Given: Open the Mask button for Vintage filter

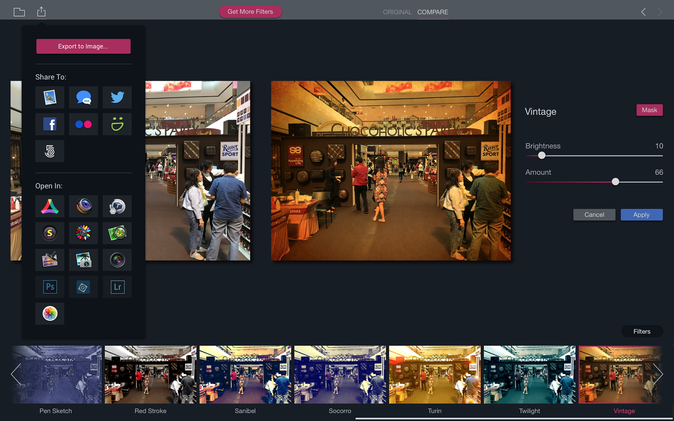Looking at the screenshot, I should (x=649, y=110).
